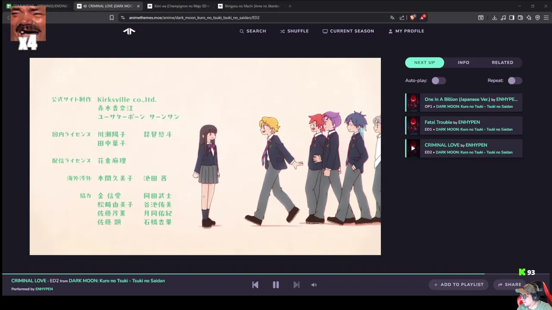Seek on the video progress bar
The height and width of the screenshot is (310, 552).
(x=276, y=273)
